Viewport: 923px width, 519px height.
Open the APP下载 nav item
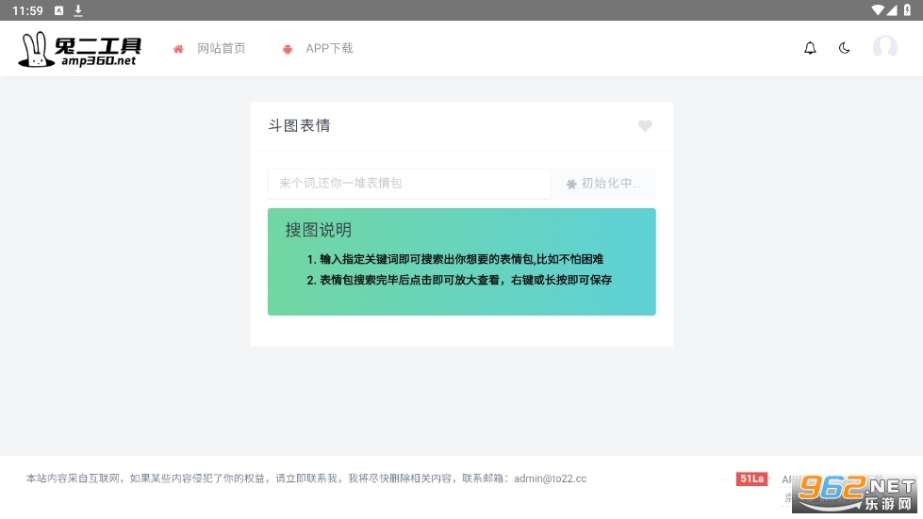coord(329,49)
